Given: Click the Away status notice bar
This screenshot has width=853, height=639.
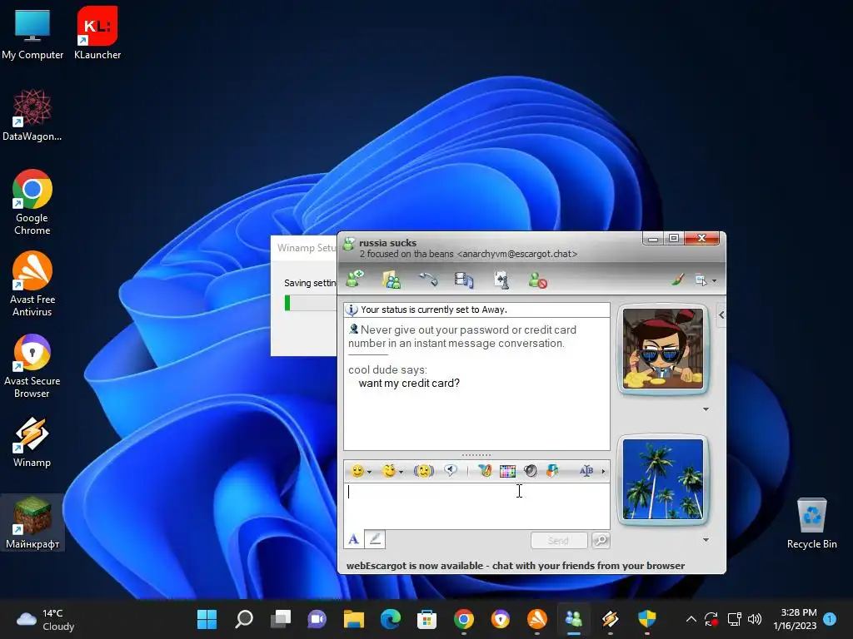Looking at the screenshot, I should click(x=476, y=310).
